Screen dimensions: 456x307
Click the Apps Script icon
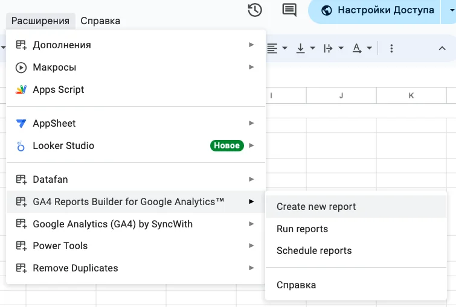(21, 90)
